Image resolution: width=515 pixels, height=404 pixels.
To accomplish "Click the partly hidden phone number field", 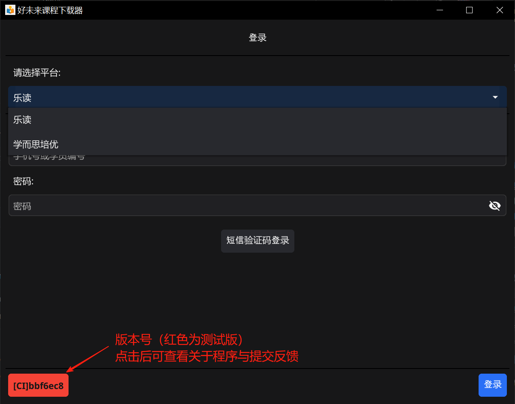I will click(257, 160).
